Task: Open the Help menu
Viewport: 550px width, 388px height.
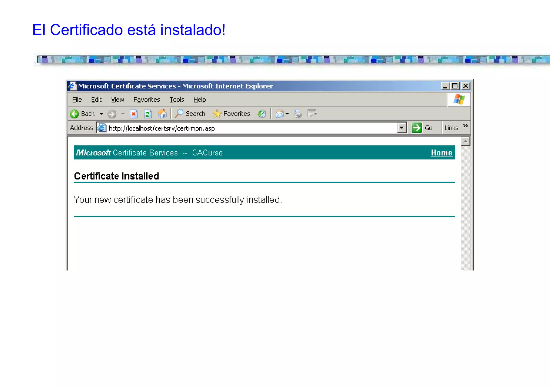Action: [200, 100]
